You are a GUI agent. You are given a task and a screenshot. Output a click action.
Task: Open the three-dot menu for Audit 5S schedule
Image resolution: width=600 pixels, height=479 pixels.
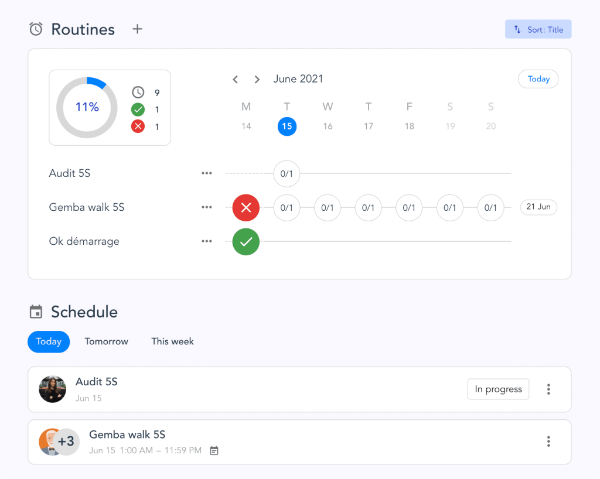[548, 389]
